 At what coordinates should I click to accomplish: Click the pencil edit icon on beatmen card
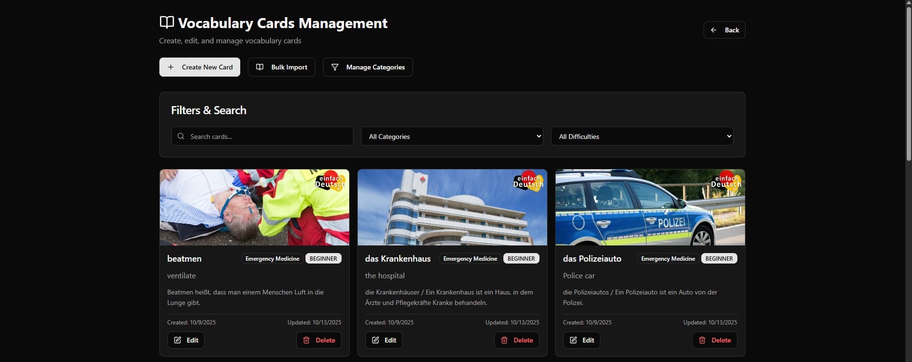(x=177, y=340)
